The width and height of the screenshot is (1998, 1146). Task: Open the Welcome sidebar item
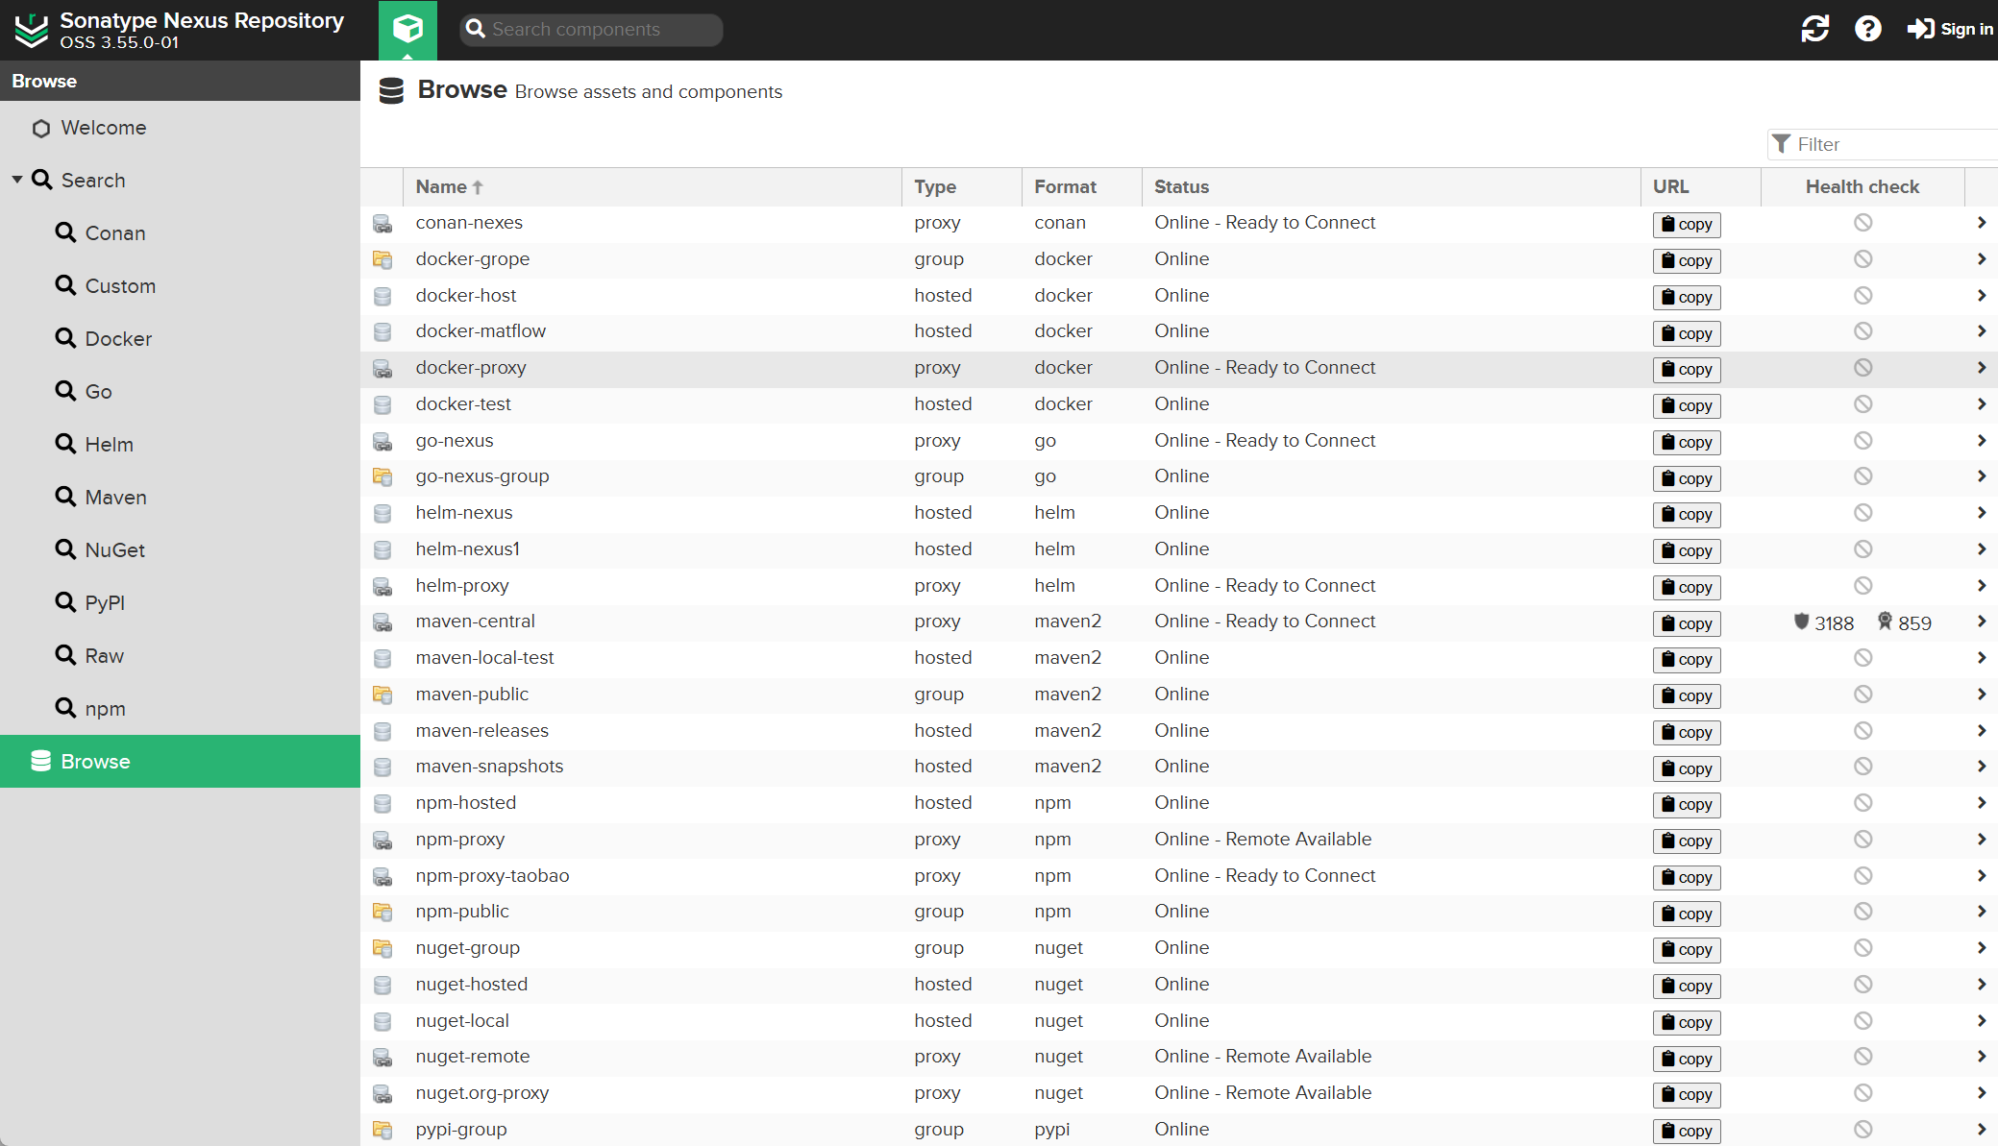(103, 128)
